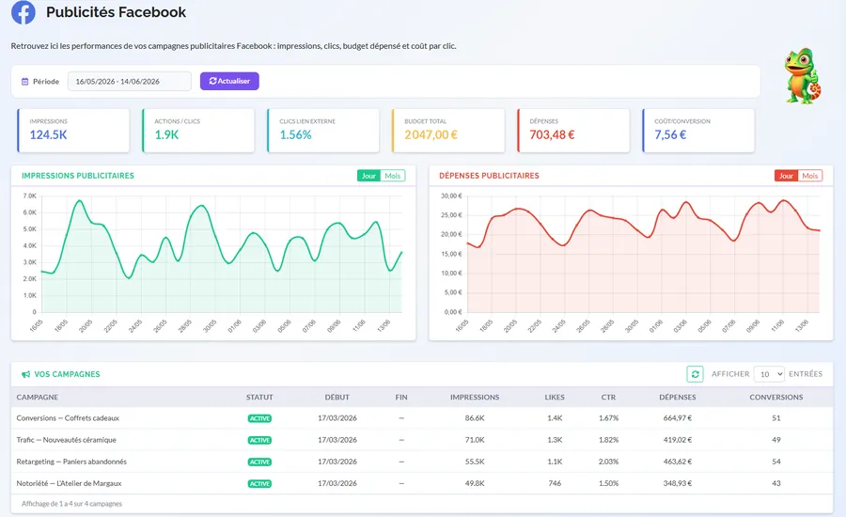Switch impressions chart to Mois view
This screenshot has height=517, width=846.
pos(392,176)
